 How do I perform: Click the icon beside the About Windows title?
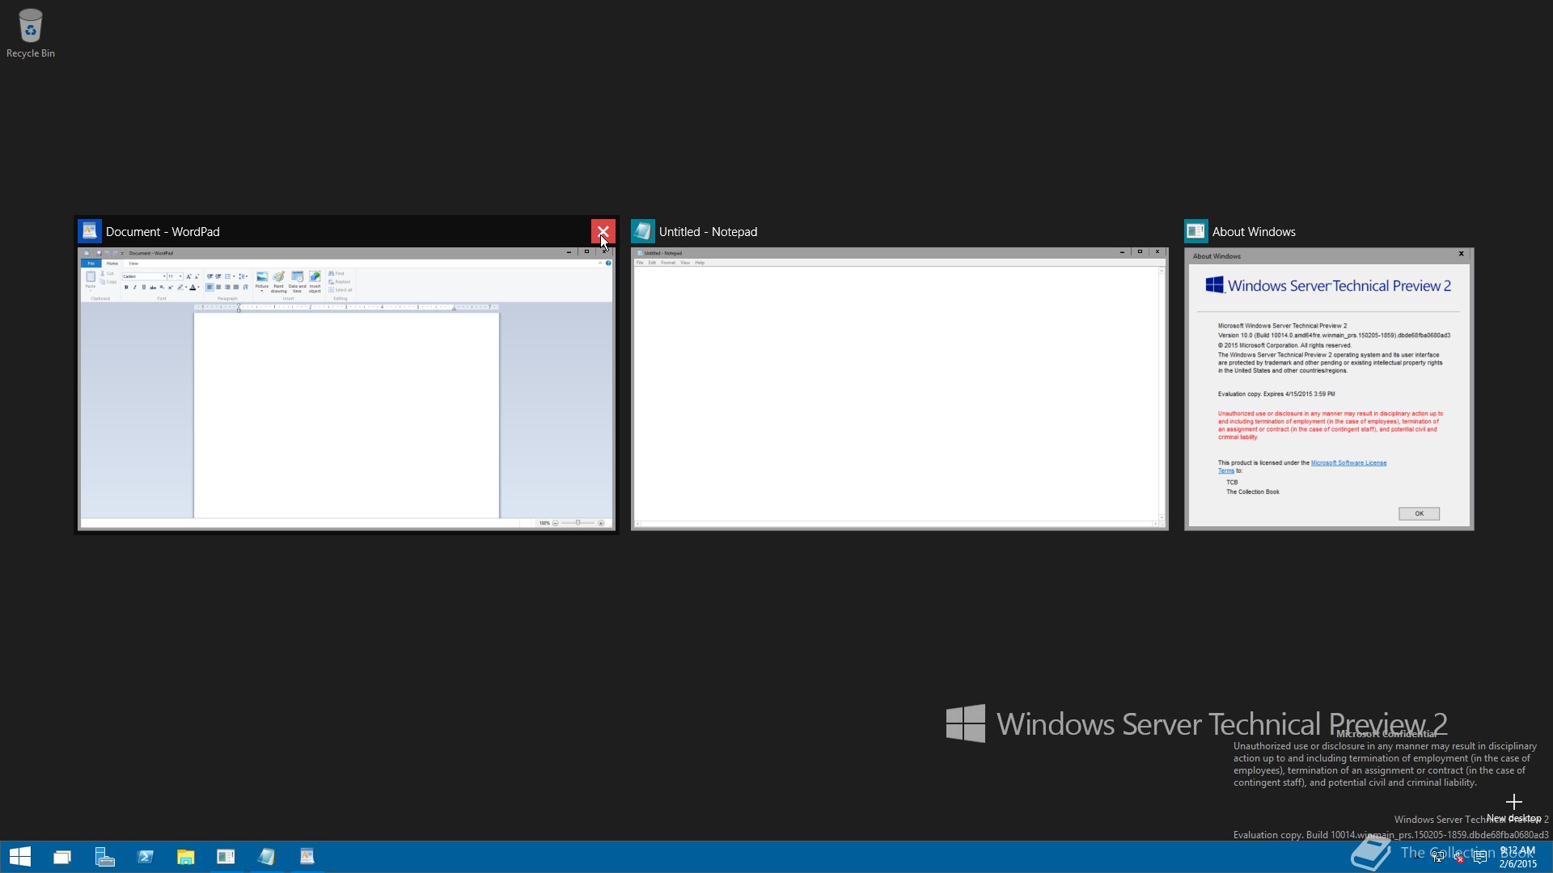pos(1196,231)
